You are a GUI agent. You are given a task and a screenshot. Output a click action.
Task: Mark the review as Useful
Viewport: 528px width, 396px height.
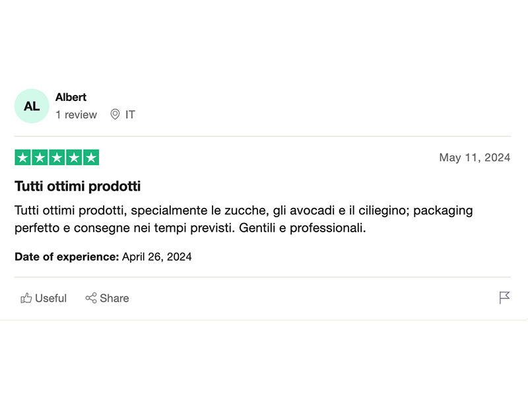(51, 298)
